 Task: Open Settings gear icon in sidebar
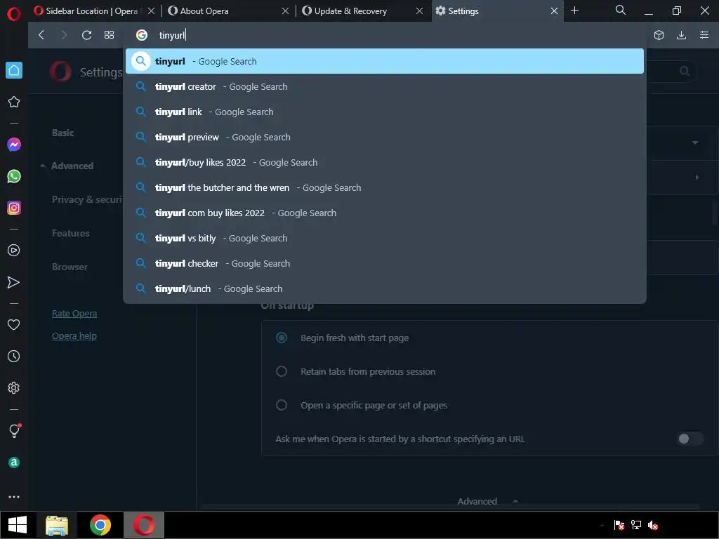click(x=14, y=387)
